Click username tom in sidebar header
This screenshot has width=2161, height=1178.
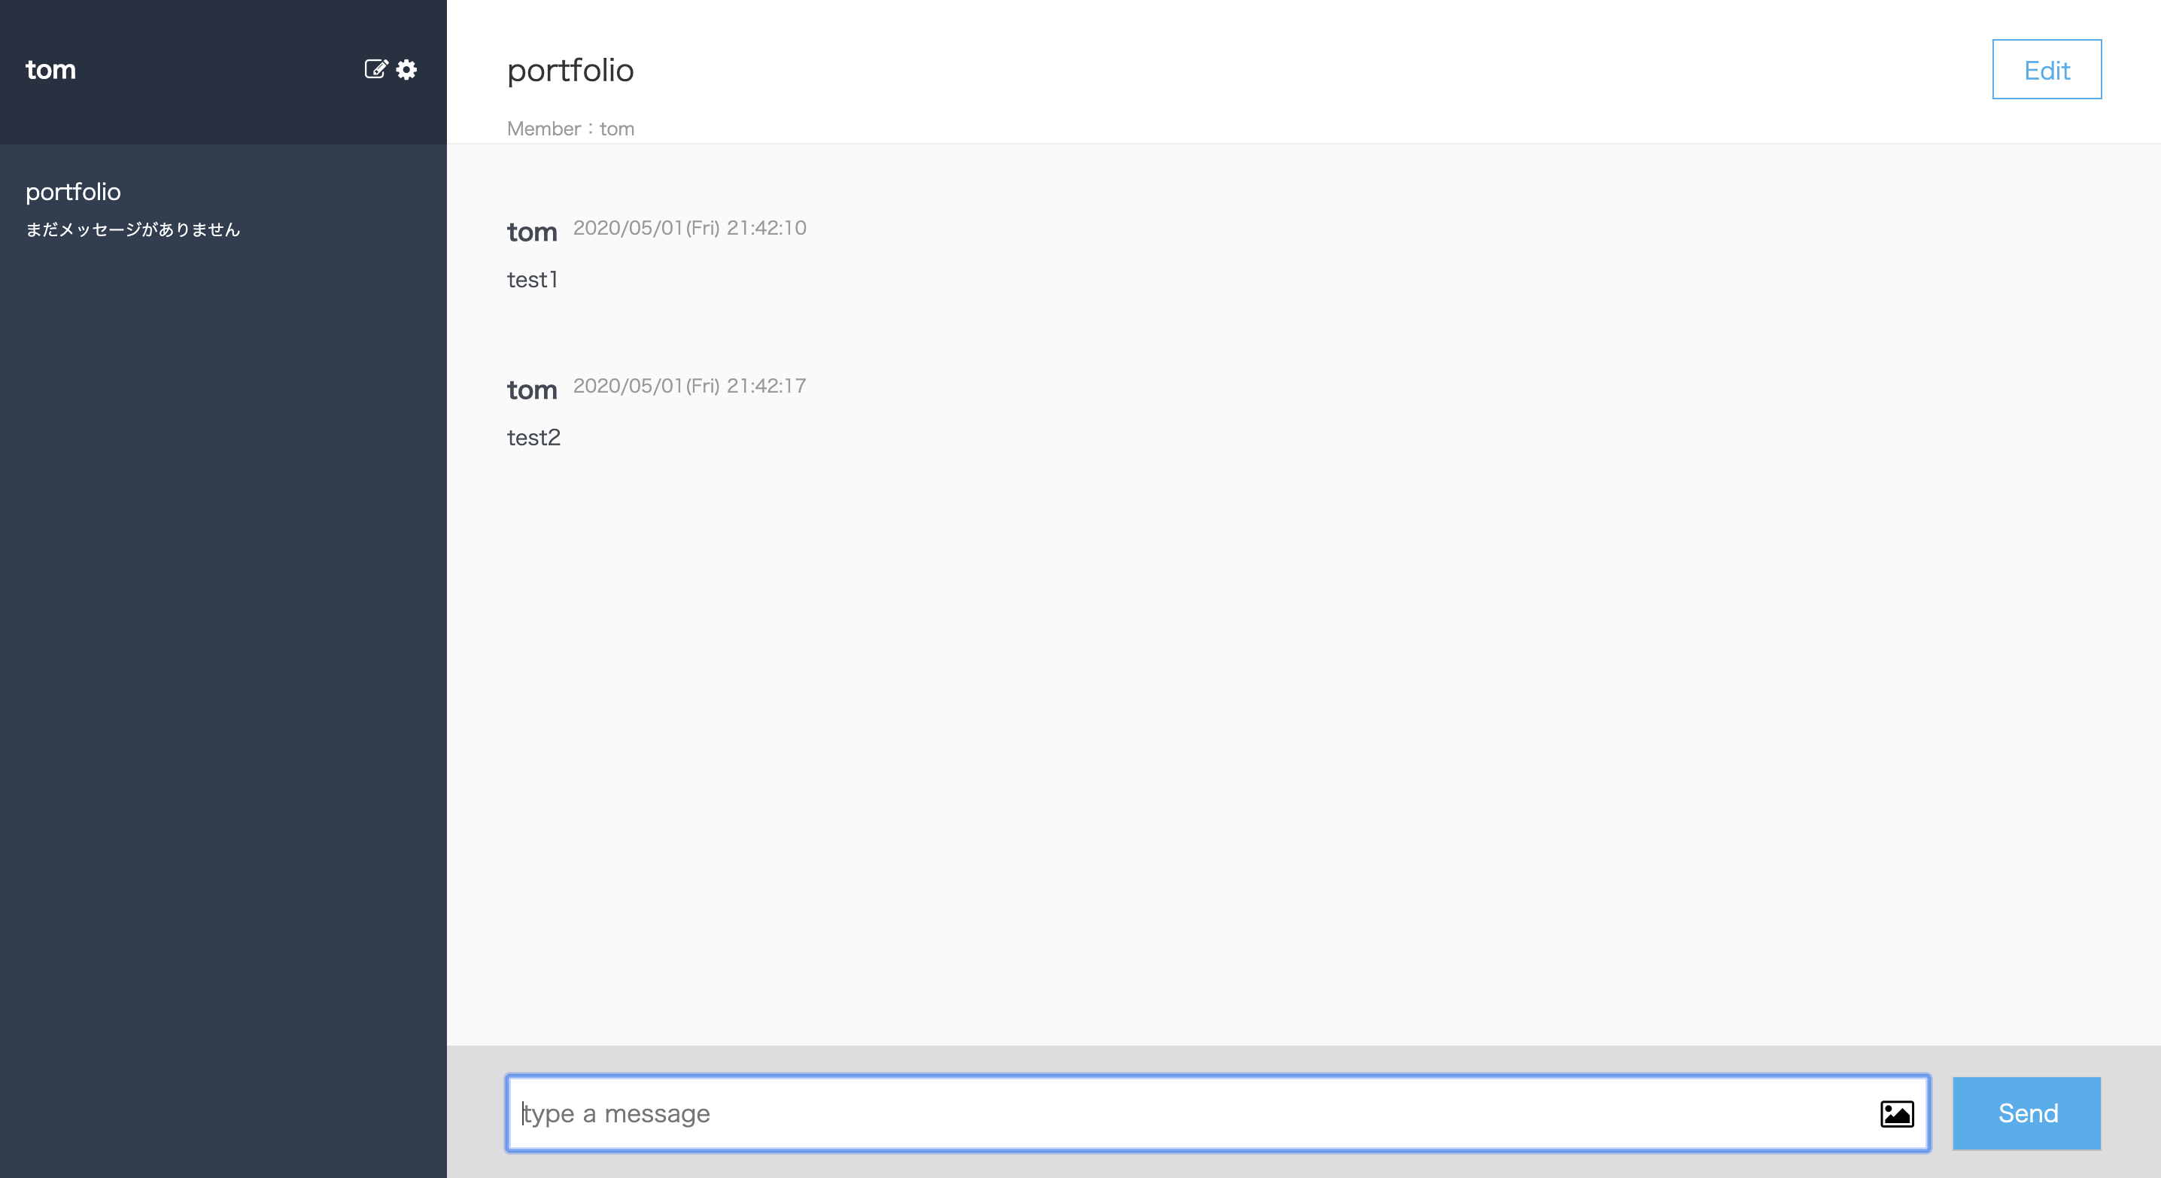click(x=50, y=71)
